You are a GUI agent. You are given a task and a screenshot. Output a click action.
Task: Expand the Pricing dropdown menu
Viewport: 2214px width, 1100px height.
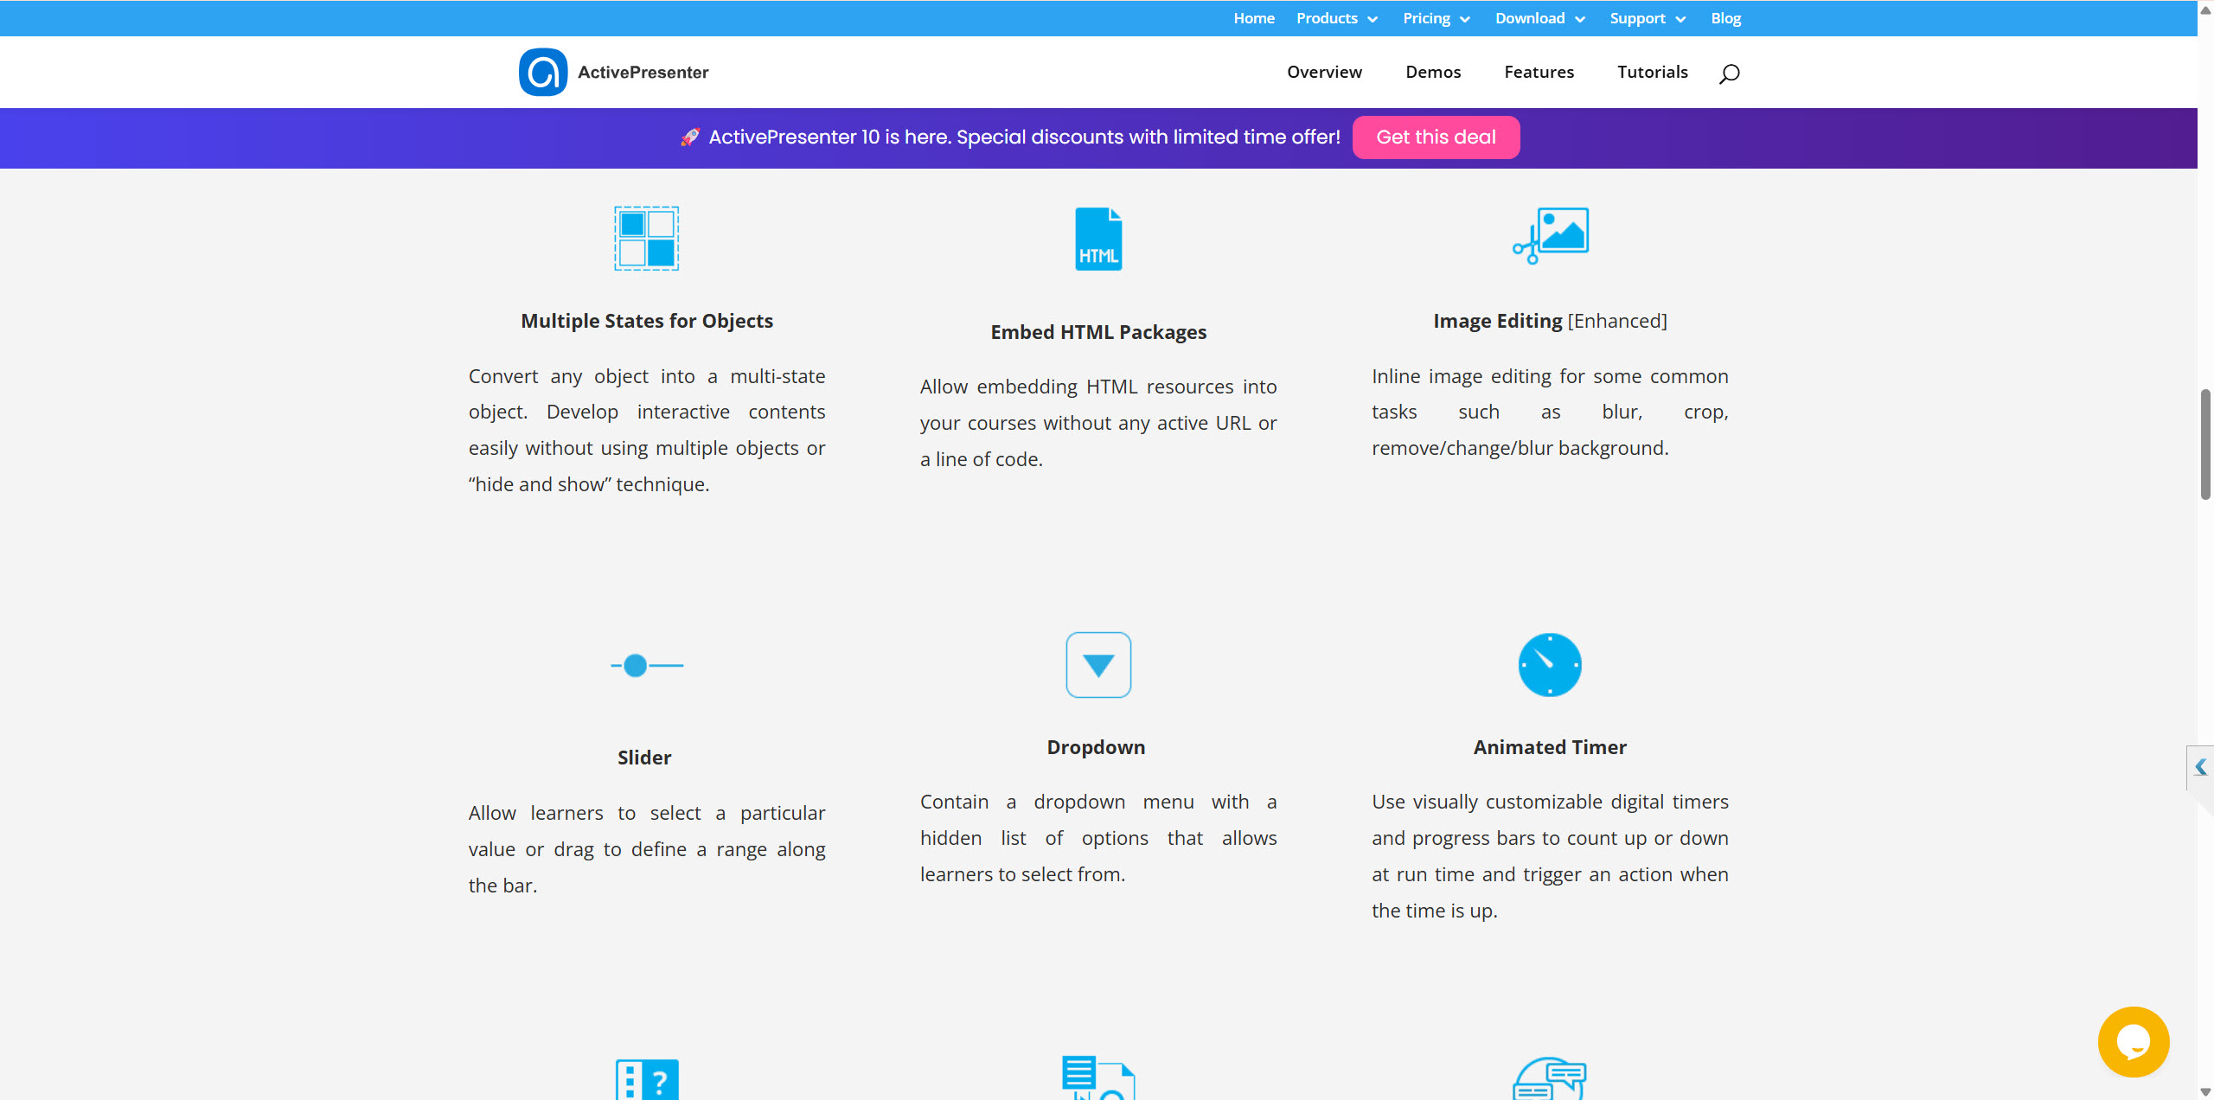click(x=1436, y=18)
